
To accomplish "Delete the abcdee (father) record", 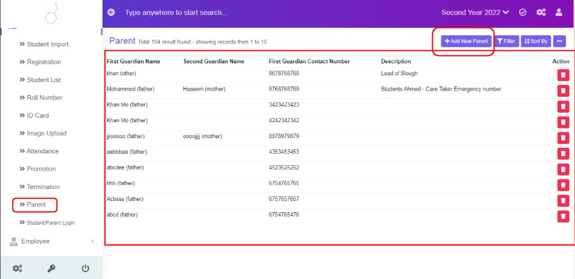I will (563, 169).
